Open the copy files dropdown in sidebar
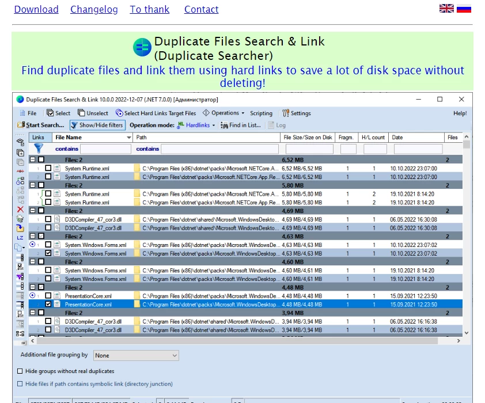The height and width of the screenshot is (403, 485). [x=24, y=248]
